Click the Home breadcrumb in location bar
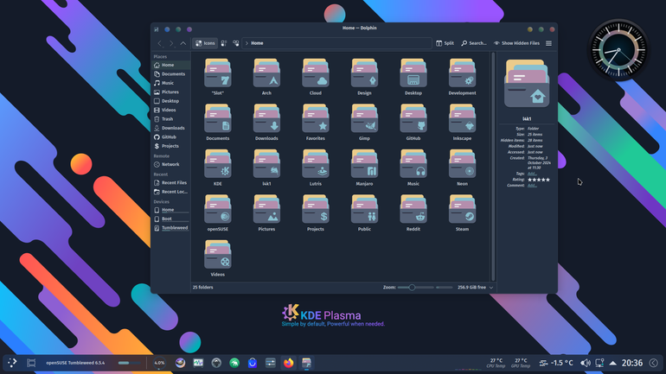Screen dimensions: 666x374 [257, 43]
